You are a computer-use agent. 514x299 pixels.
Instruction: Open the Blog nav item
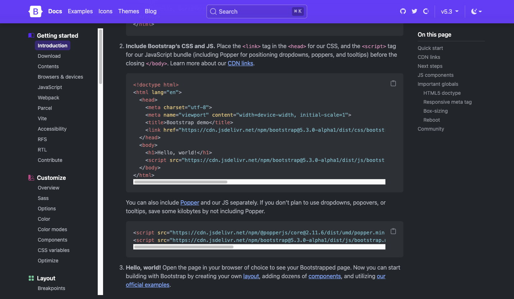151,11
